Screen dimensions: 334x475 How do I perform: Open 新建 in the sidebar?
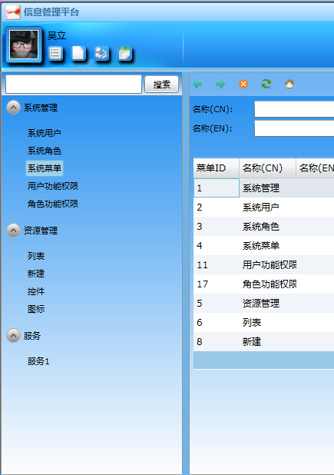pos(36,274)
